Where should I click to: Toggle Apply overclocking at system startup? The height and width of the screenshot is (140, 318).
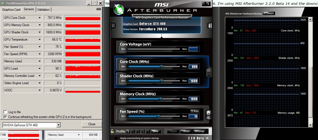tap(116, 138)
